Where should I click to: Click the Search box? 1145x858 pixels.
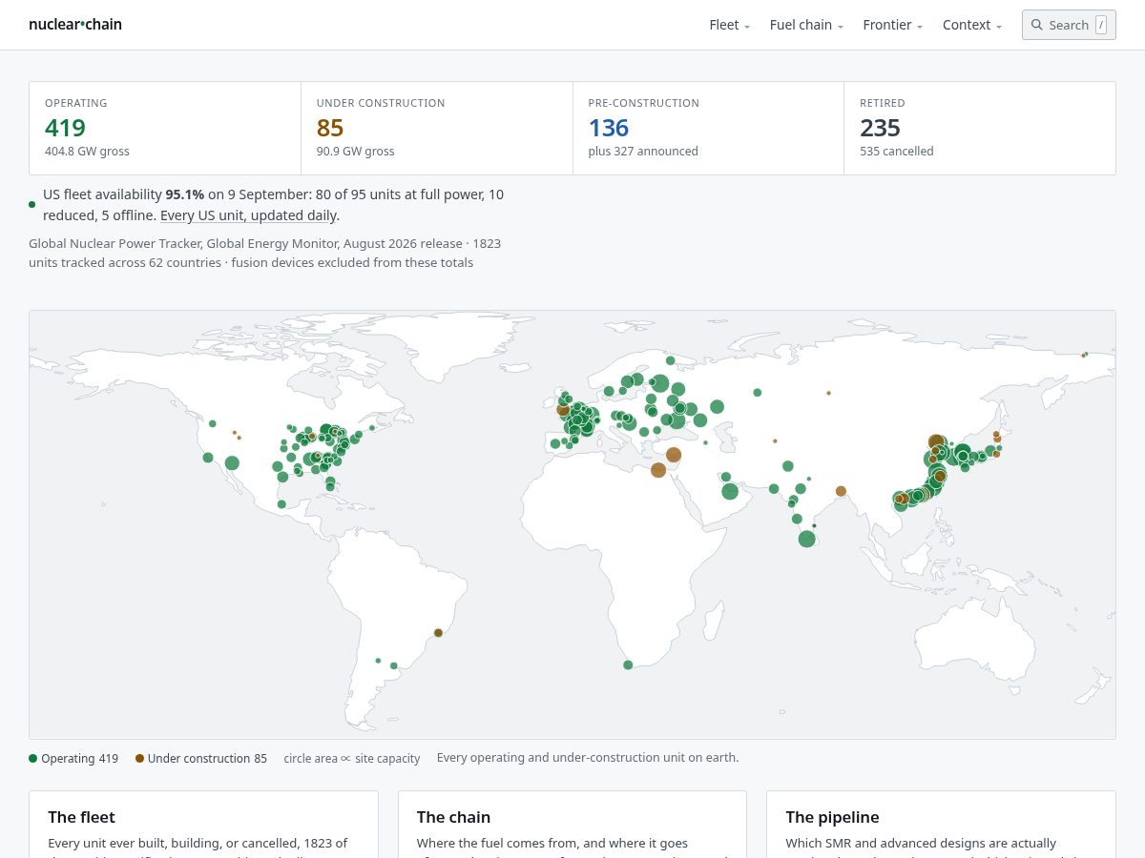pos(1069,25)
